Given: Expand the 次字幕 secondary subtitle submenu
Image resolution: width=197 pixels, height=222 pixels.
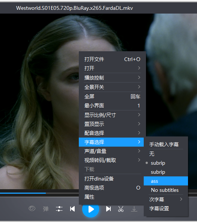Looking at the screenshot, I should 166,199.
